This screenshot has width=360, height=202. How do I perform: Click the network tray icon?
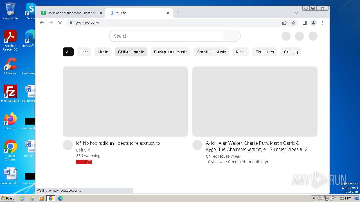point(327,198)
